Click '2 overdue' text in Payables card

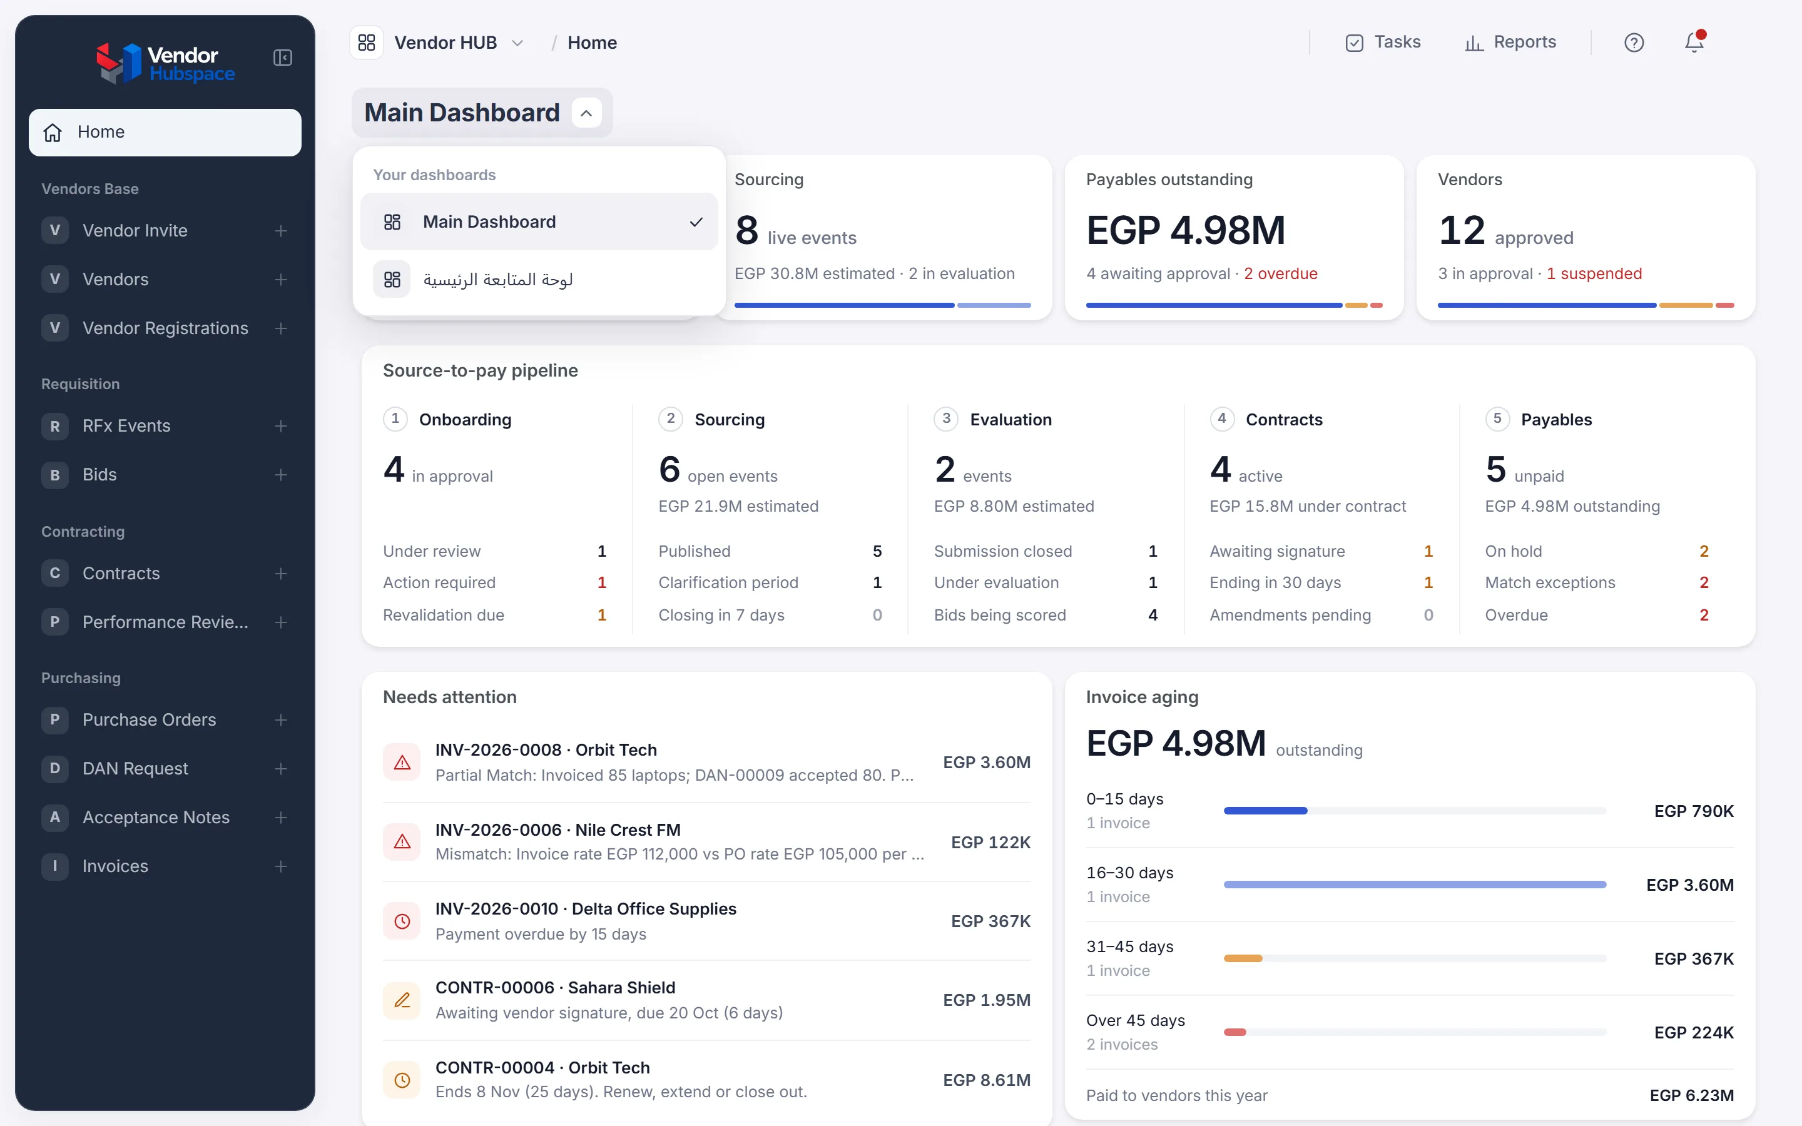tap(1281, 274)
